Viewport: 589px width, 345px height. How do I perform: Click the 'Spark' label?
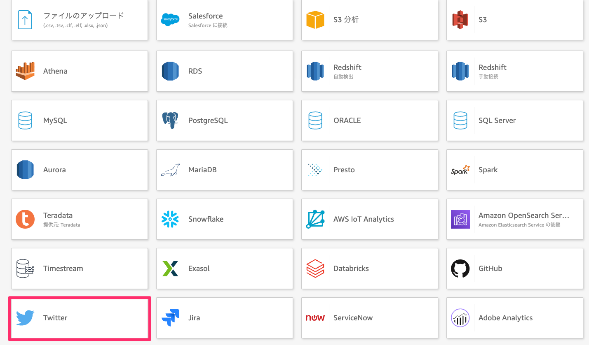(x=488, y=170)
